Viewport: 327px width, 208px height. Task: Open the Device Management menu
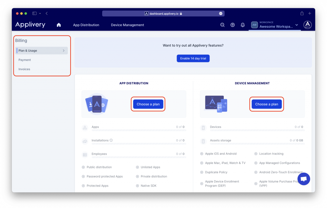[x=127, y=25]
